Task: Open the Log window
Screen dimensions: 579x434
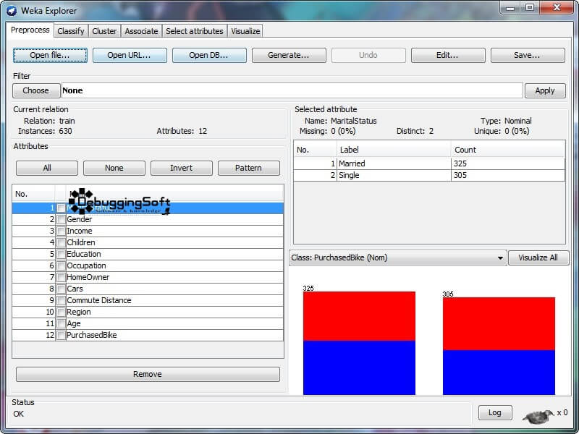Action: [495, 412]
